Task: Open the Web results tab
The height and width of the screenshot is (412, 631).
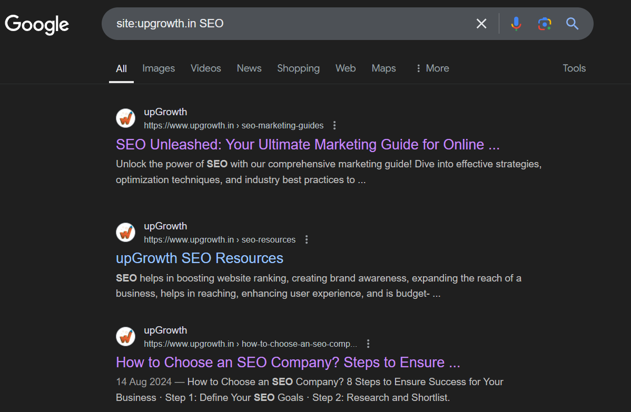Action: pyautogui.click(x=346, y=68)
